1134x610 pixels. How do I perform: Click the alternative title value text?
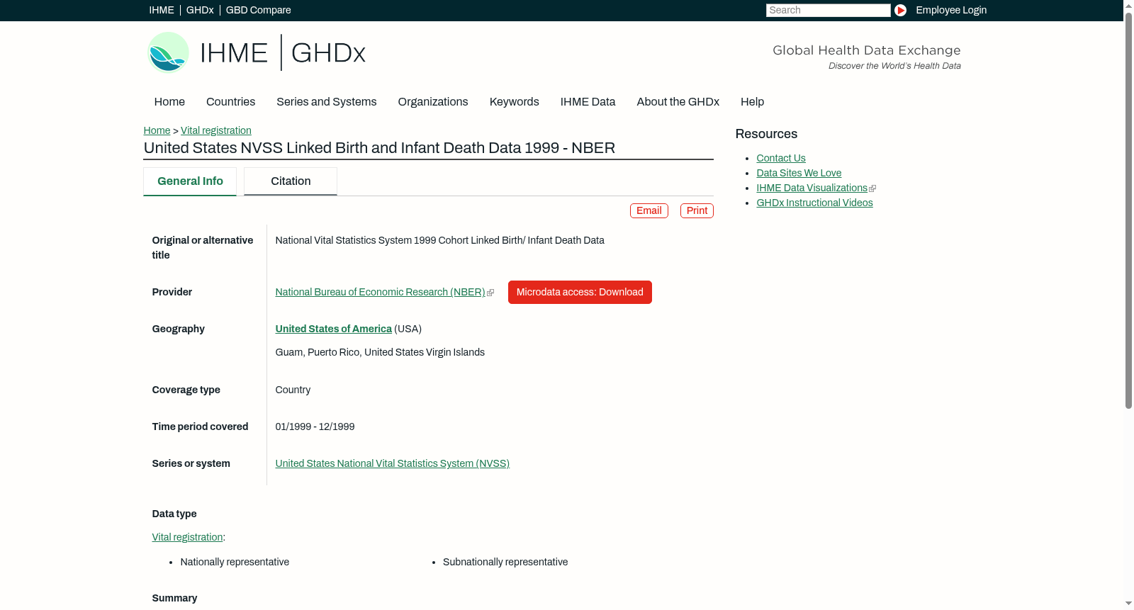pyautogui.click(x=439, y=240)
